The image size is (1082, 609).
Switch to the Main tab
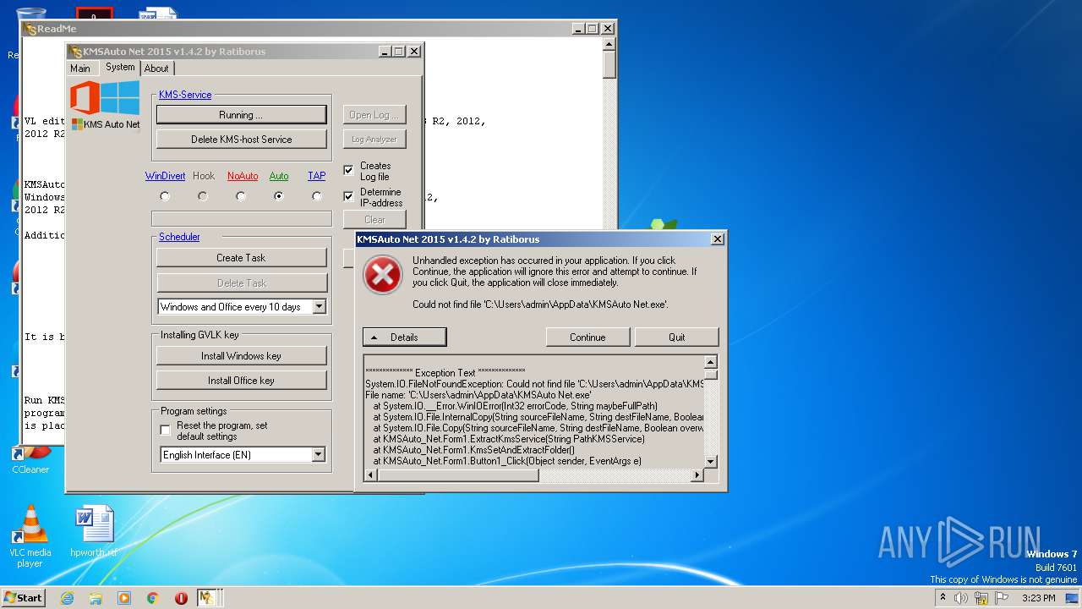(80, 69)
